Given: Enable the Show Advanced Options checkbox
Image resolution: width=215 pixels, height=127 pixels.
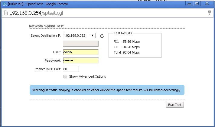Looking at the screenshot, I should click(x=65, y=76).
